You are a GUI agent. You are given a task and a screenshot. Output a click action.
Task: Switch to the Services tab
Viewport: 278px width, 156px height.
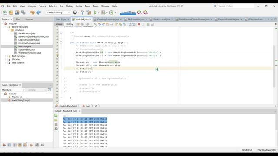coord(29,19)
